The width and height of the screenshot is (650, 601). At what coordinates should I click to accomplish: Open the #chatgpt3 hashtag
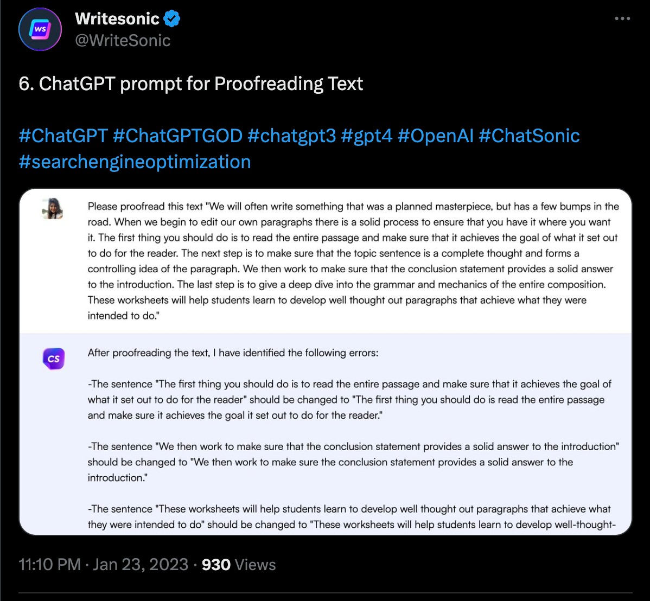point(291,136)
